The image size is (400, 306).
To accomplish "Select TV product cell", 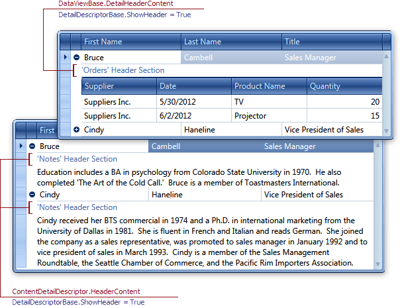I will click(269, 102).
